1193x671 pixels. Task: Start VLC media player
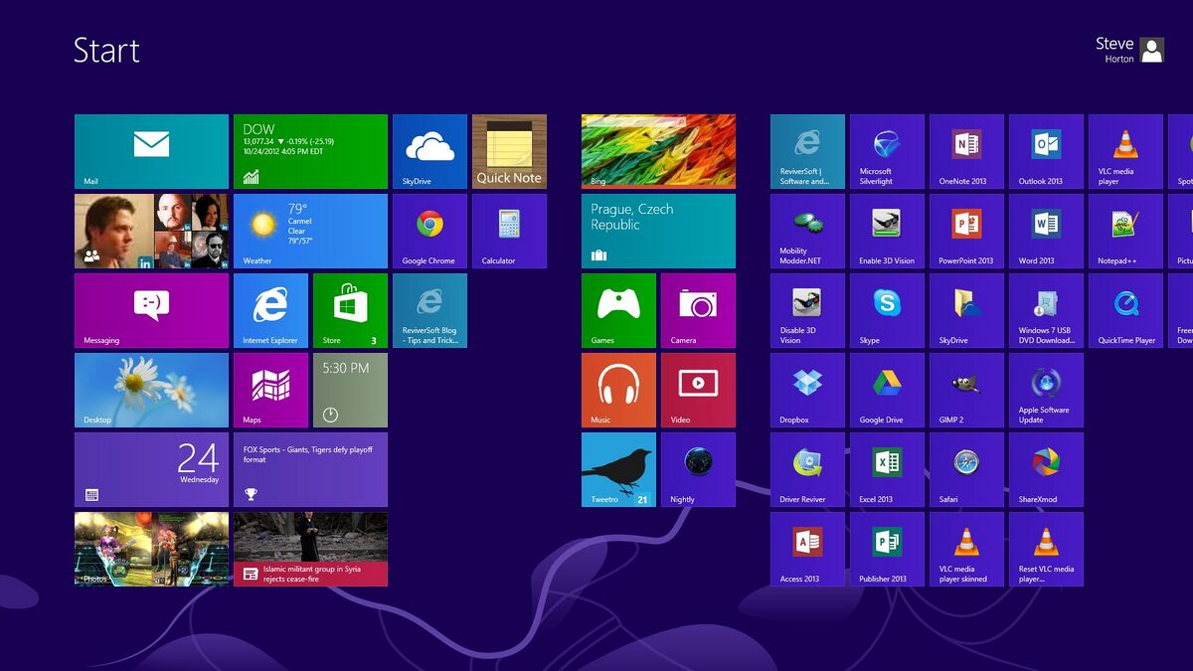pos(1124,150)
